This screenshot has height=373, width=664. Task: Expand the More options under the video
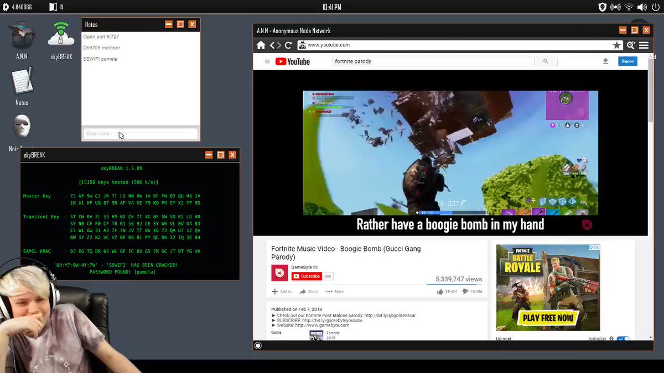pos(335,291)
